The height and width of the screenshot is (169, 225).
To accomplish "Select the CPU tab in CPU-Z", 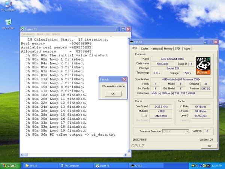I will pyautogui.click(x=134, y=48).
